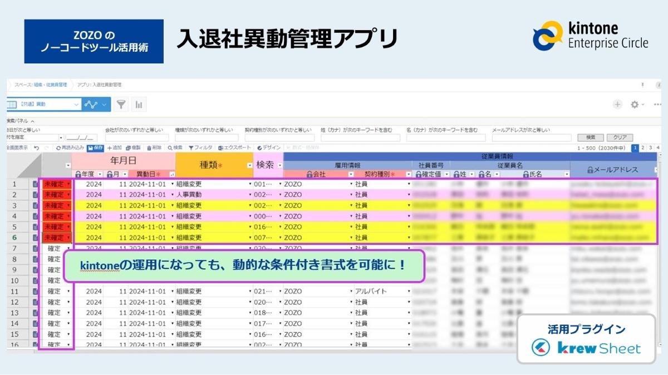
Task: Click the メールアドレス search input field
Action: point(531,138)
